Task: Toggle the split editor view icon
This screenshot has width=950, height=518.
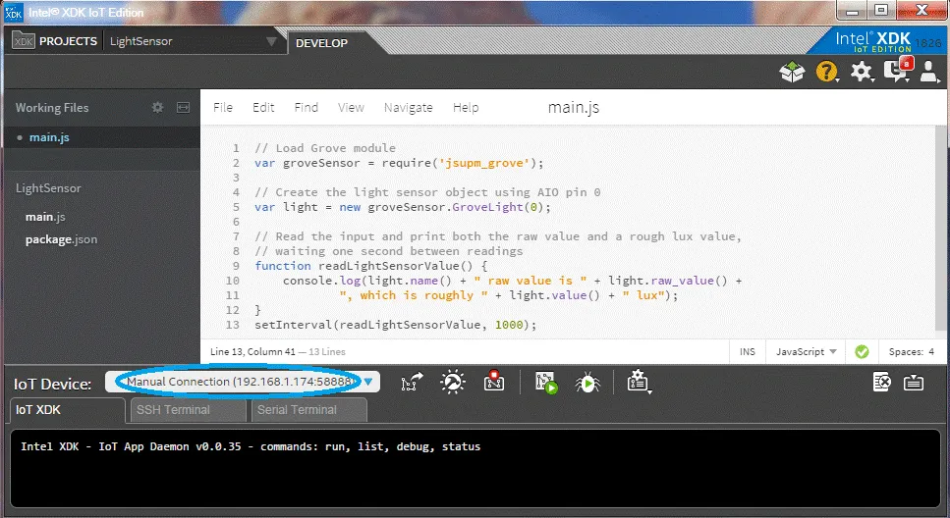Action: tap(183, 108)
